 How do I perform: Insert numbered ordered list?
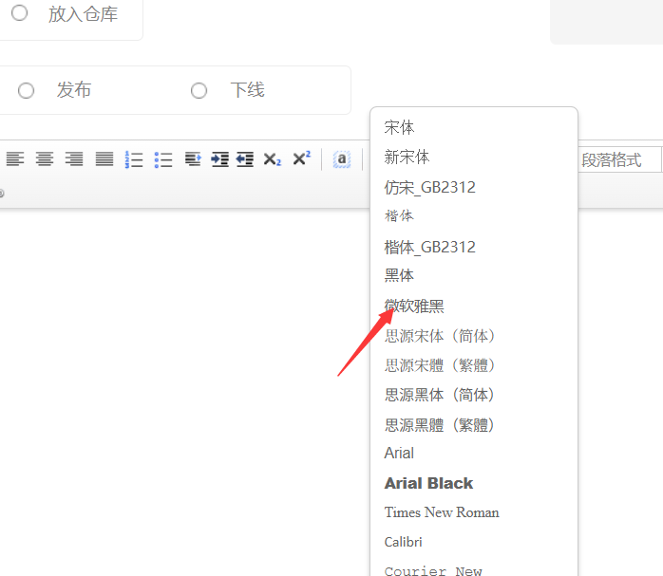click(134, 159)
